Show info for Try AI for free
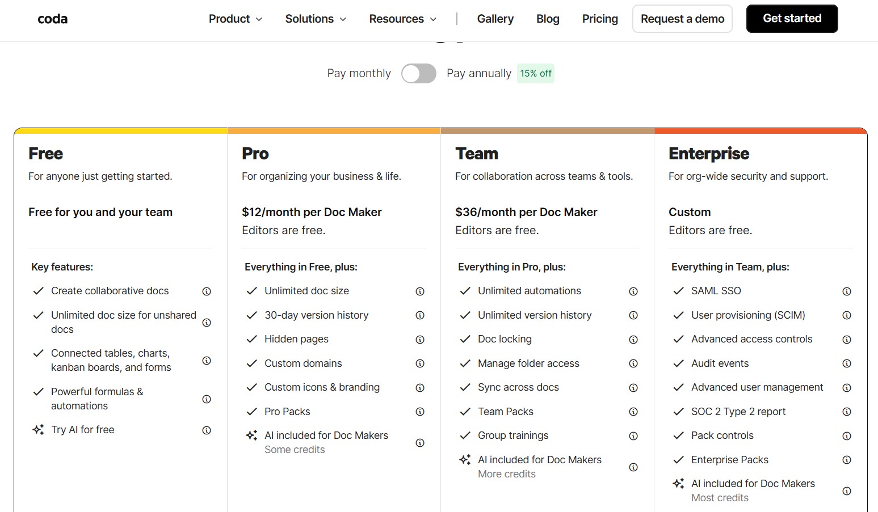The image size is (878, 512). 207,430
